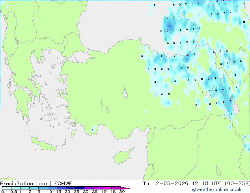Click the '50' legend scale label

coord(122,191)
